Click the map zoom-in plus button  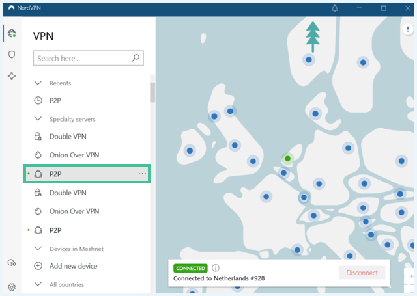[411, 276]
